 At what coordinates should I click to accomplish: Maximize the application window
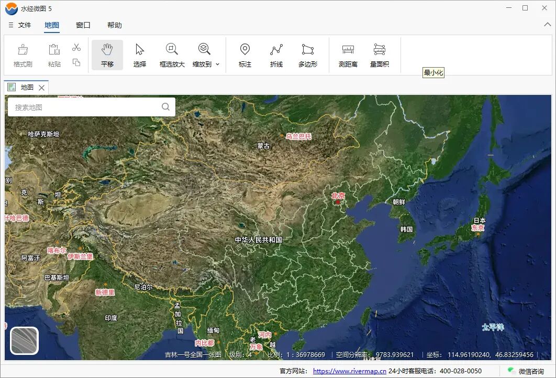pyautogui.click(x=525, y=8)
